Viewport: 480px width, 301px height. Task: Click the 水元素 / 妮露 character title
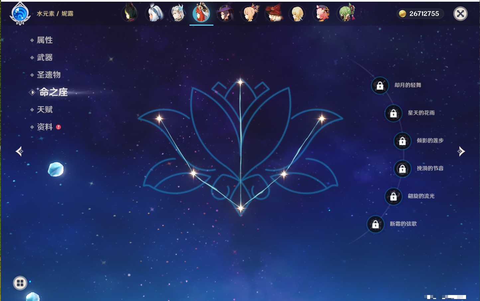(55, 14)
